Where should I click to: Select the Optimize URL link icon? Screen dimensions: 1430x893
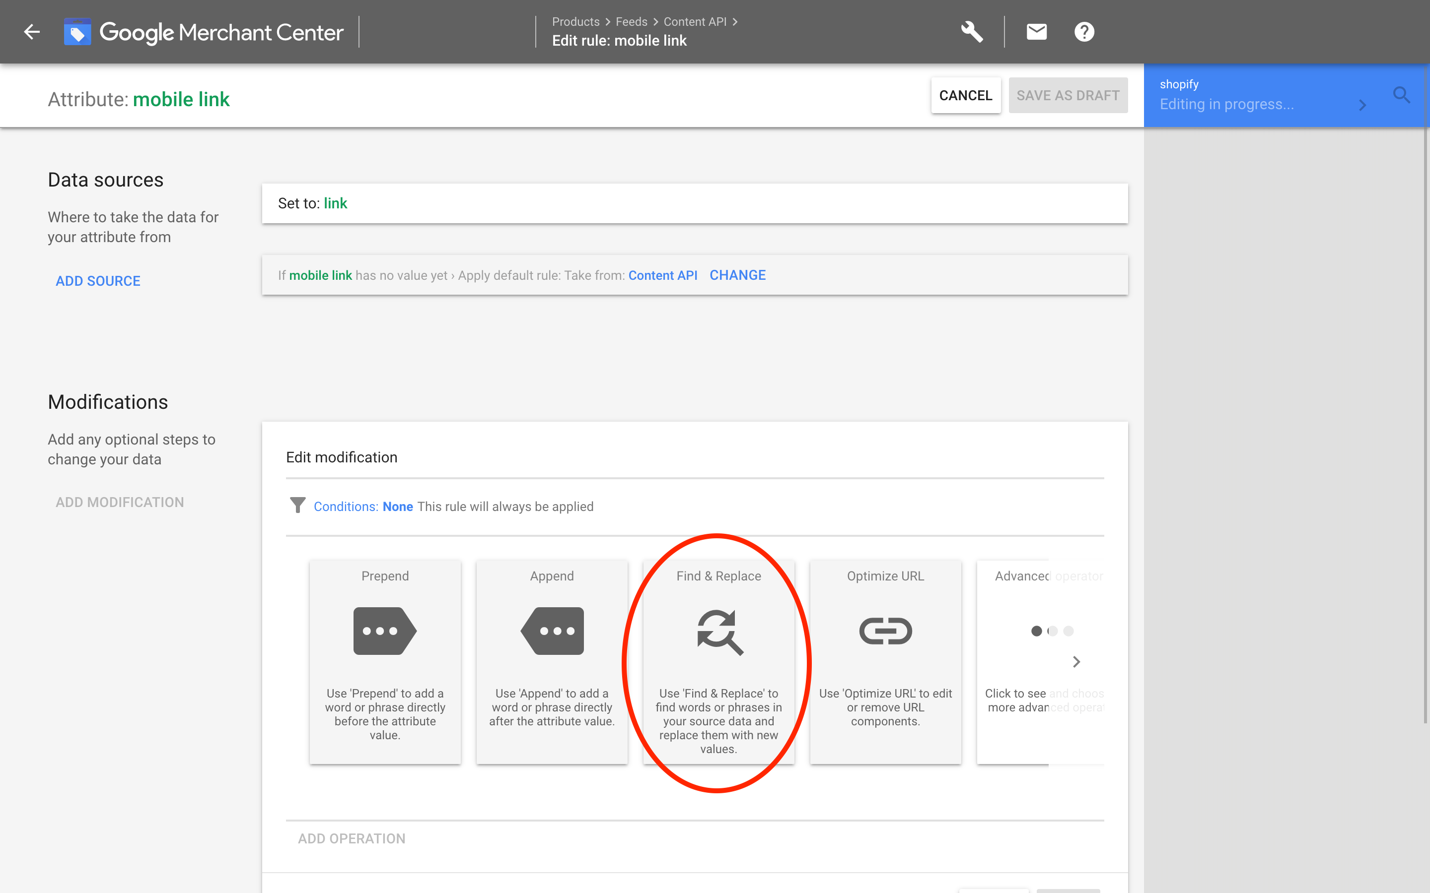pyautogui.click(x=885, y=631)
